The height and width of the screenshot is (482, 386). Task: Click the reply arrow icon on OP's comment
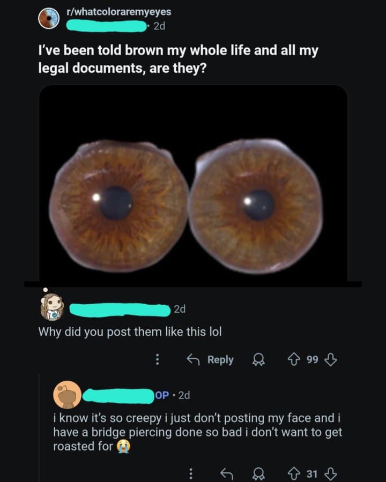coord(227,474)
